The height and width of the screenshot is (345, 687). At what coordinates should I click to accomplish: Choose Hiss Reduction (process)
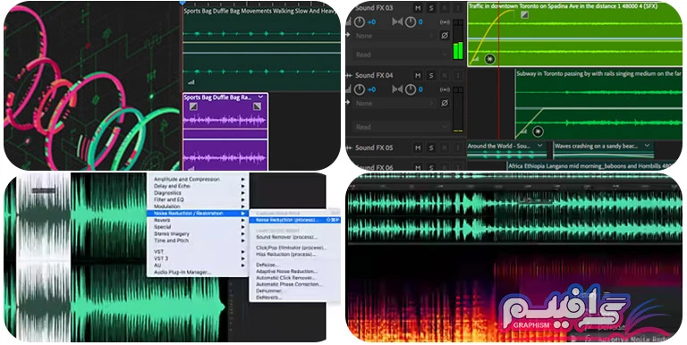[295, 254]
